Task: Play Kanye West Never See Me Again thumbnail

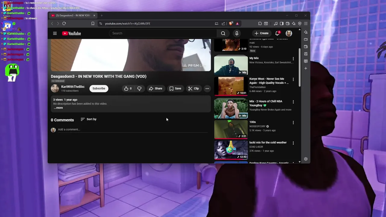Action: [x=231, y=86]
